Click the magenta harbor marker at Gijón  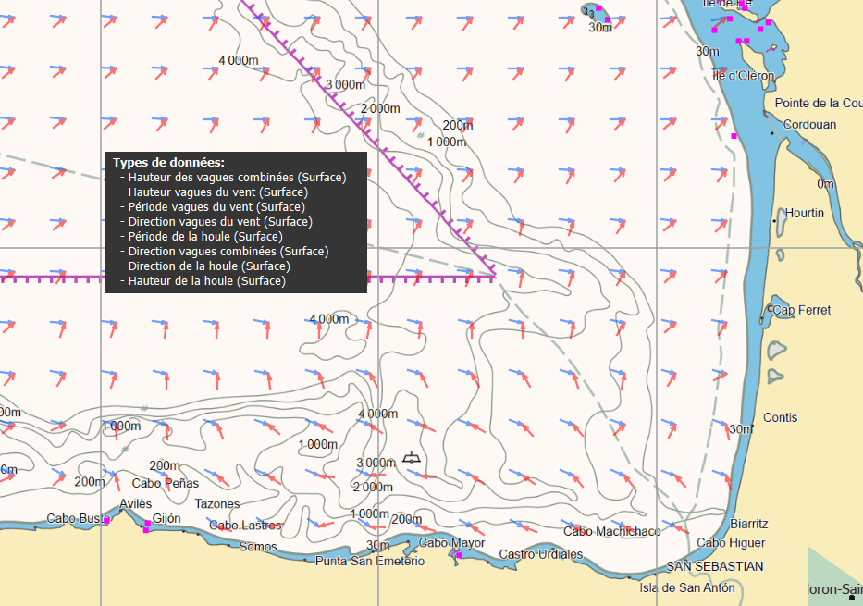pyautogui.click(x=146, y=524)
